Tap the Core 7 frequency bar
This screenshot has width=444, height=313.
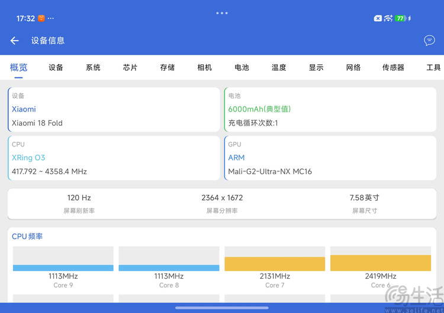(275, 259)
